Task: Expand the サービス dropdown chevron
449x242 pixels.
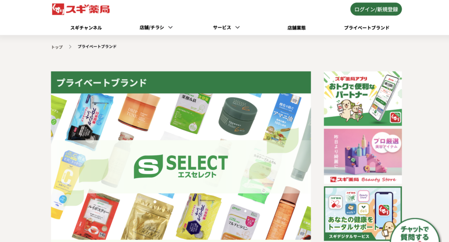Action: tap(237, 28)
